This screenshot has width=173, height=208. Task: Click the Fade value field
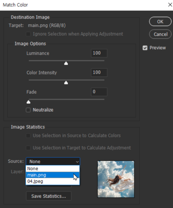pos(99,92)
